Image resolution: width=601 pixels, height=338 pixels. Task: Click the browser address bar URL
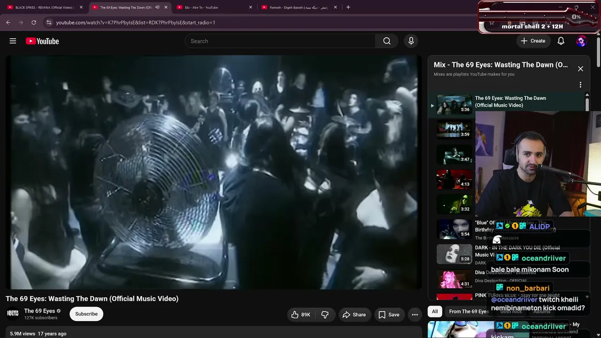pyautogui.click(x=136, y=23)
